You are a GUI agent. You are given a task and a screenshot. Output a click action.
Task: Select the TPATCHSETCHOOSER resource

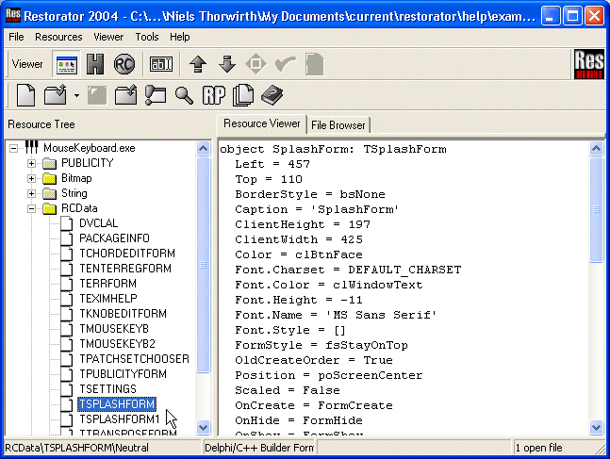point(134,359)
